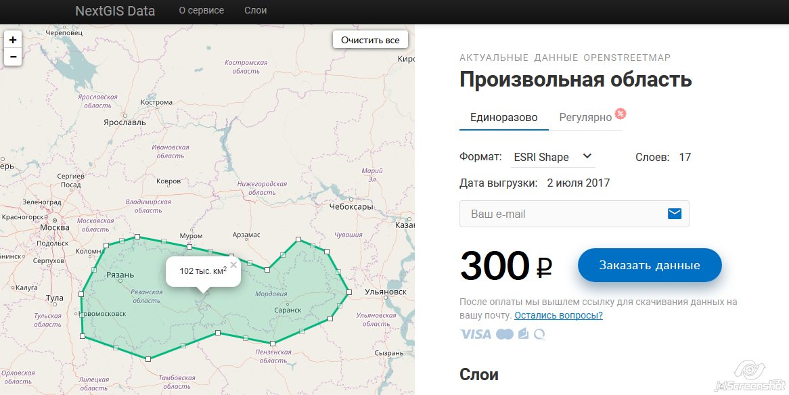Click the Ярославль city label on map
The height and width of the screenshot is (395, 789).
[125, 122]
